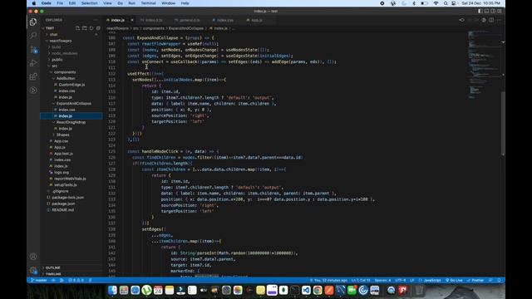Open Spotlight search in the menu bar
532x299 pixels.
click(446, 3)
